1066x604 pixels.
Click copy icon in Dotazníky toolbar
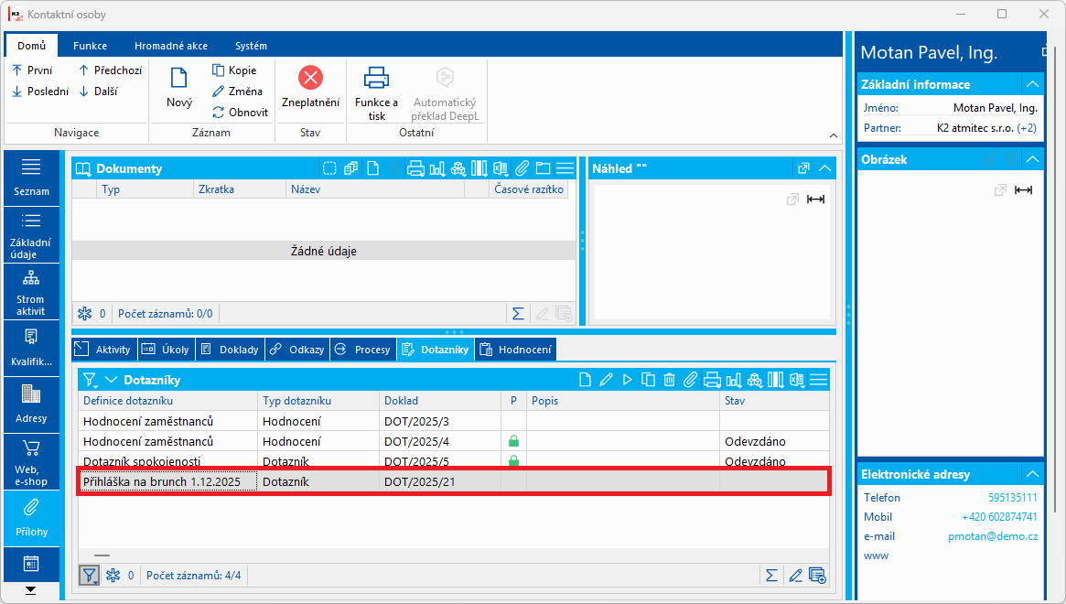point(649,380)
